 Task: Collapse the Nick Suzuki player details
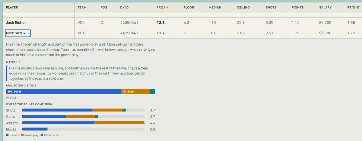(18, 33)
